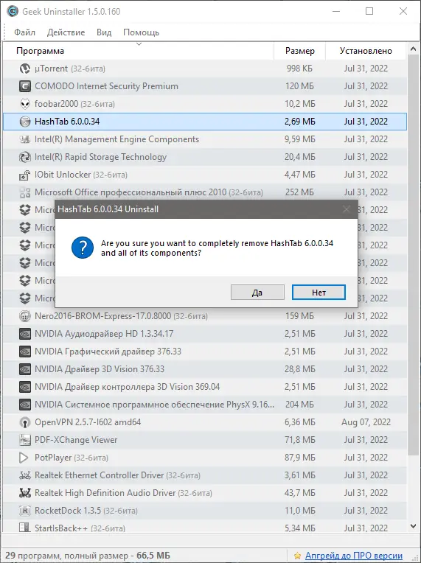Click the 120 МБ size value
The image size is (421, 563).
[x=299, y=86]
